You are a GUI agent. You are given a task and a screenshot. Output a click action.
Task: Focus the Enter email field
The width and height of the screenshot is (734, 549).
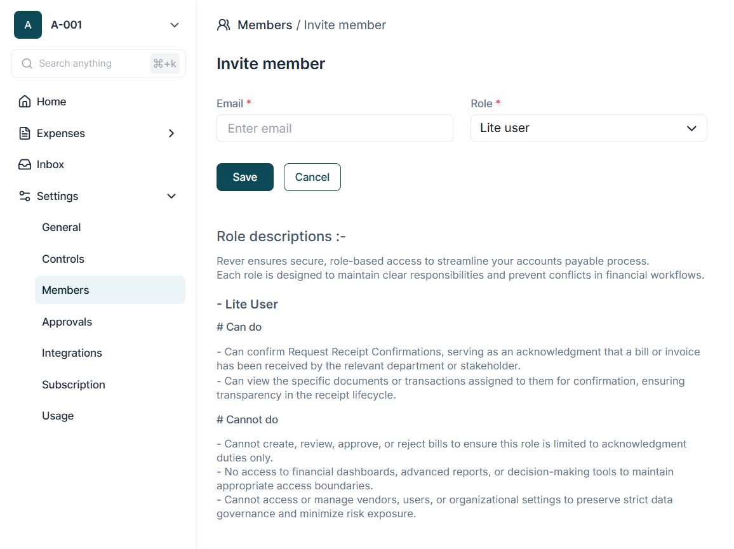tap(335, 128)
